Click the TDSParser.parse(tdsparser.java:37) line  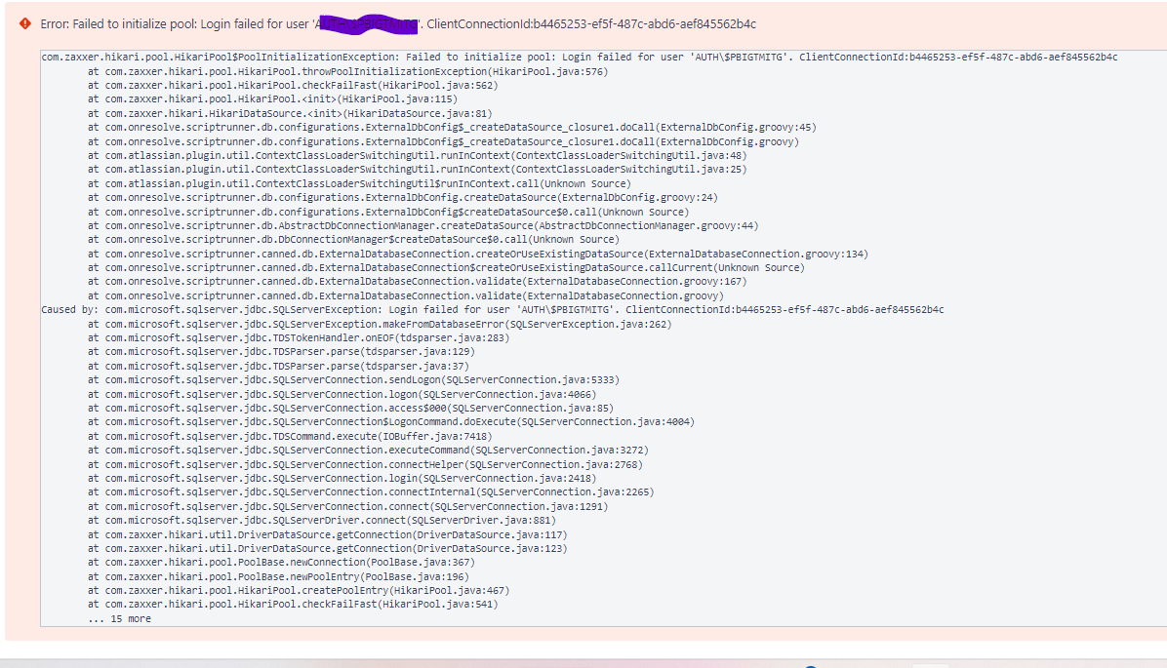click(x=278, y=366)
